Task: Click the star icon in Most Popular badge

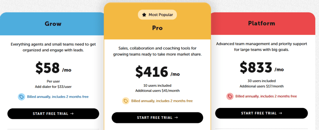Action: point(144,15)
